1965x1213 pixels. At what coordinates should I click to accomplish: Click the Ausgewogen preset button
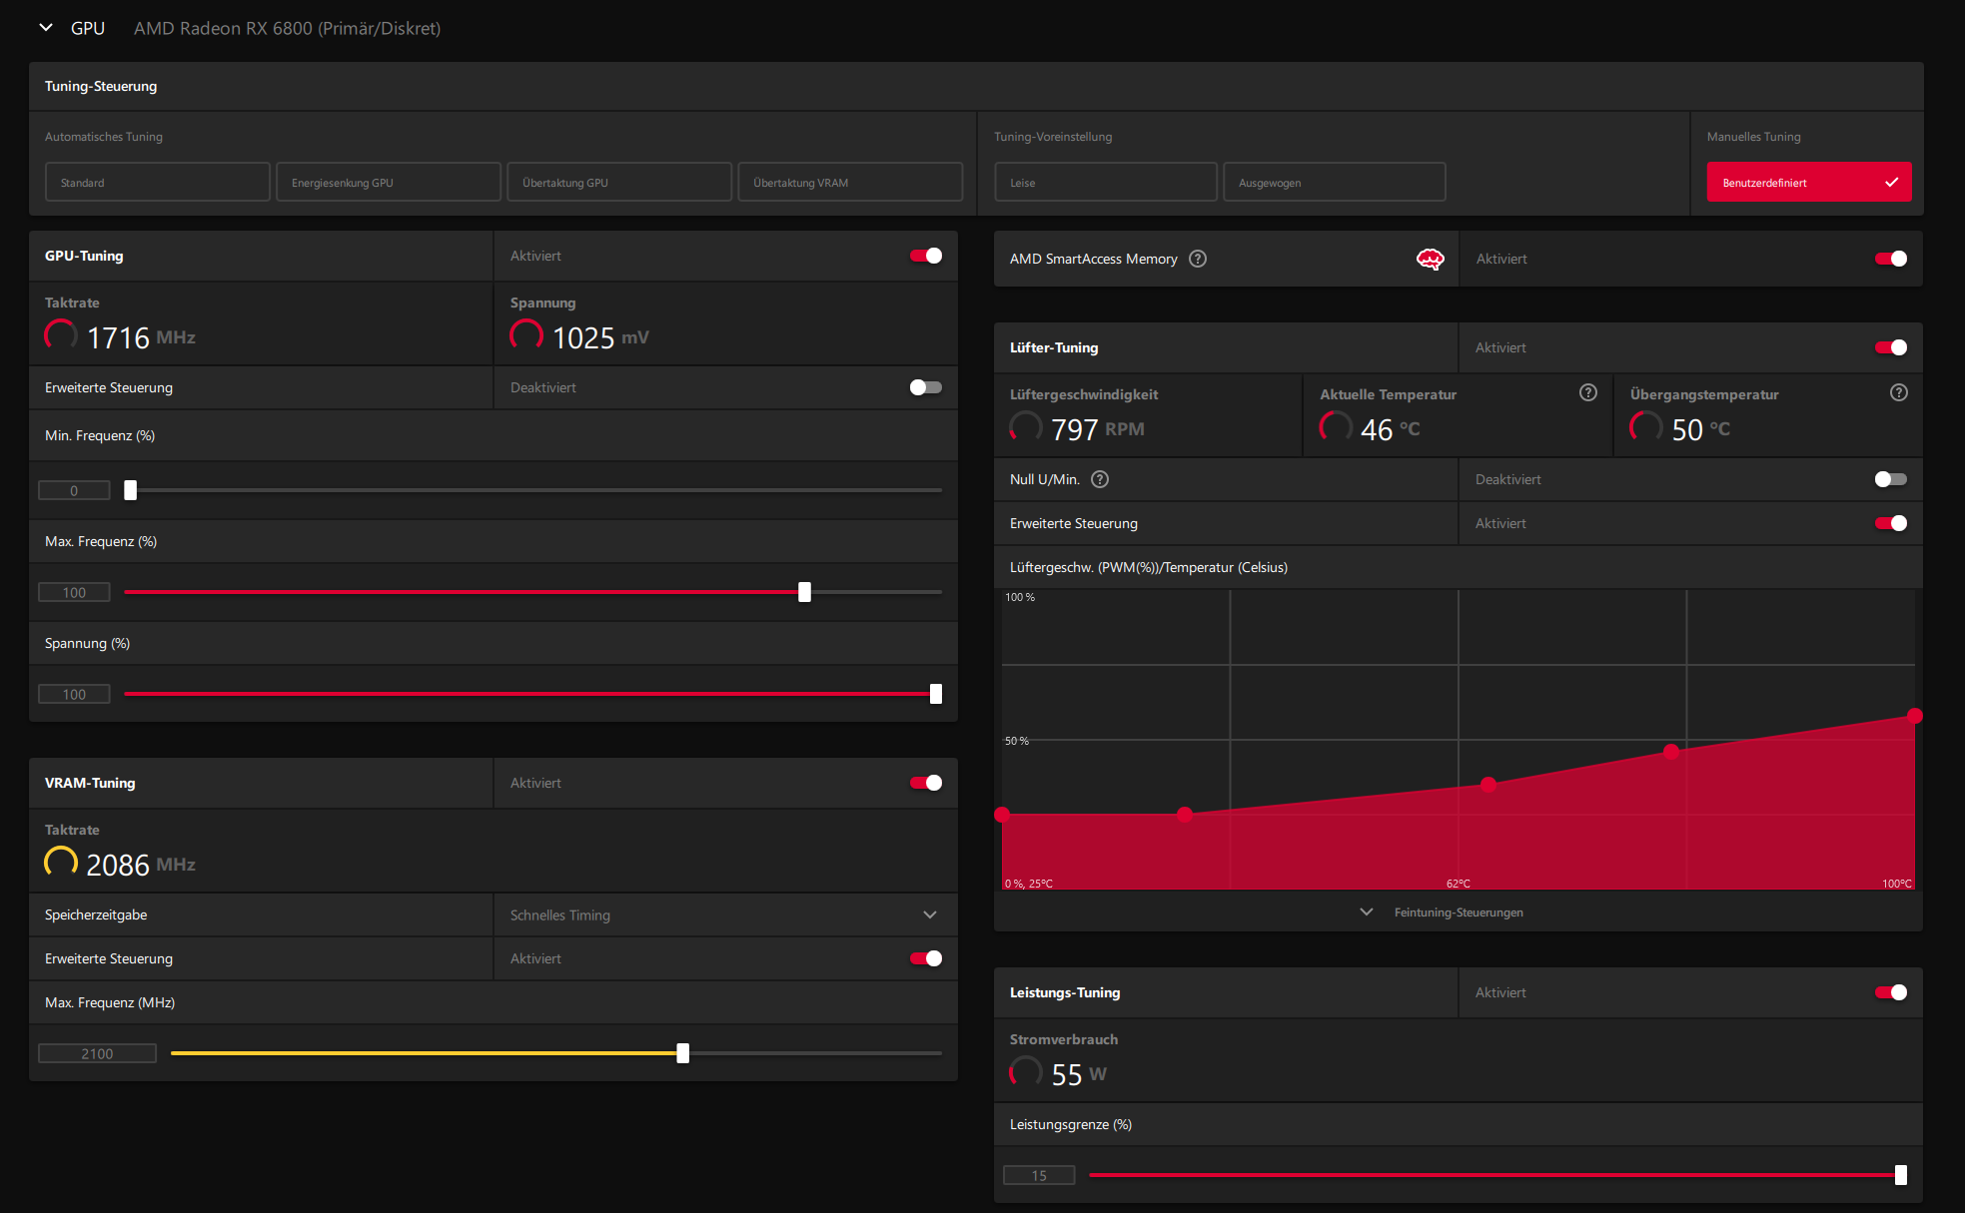[1334, 183]
